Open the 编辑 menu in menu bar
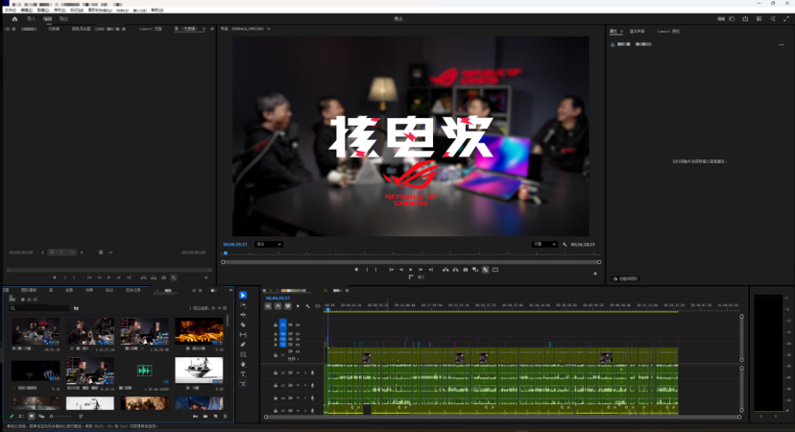The height and width of the screenshot is (432, 795). click(x=26, y=11)
